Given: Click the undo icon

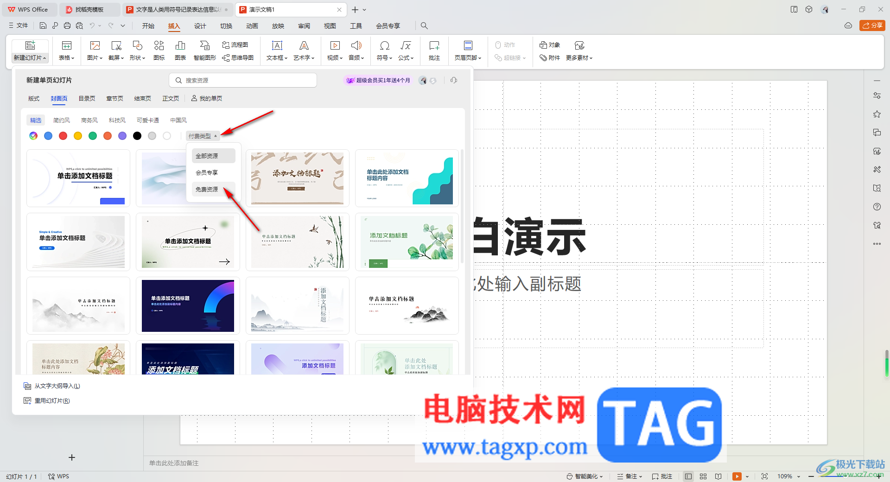Looking at the screenshot, I should pyautogui.click(x=92, y=26).
